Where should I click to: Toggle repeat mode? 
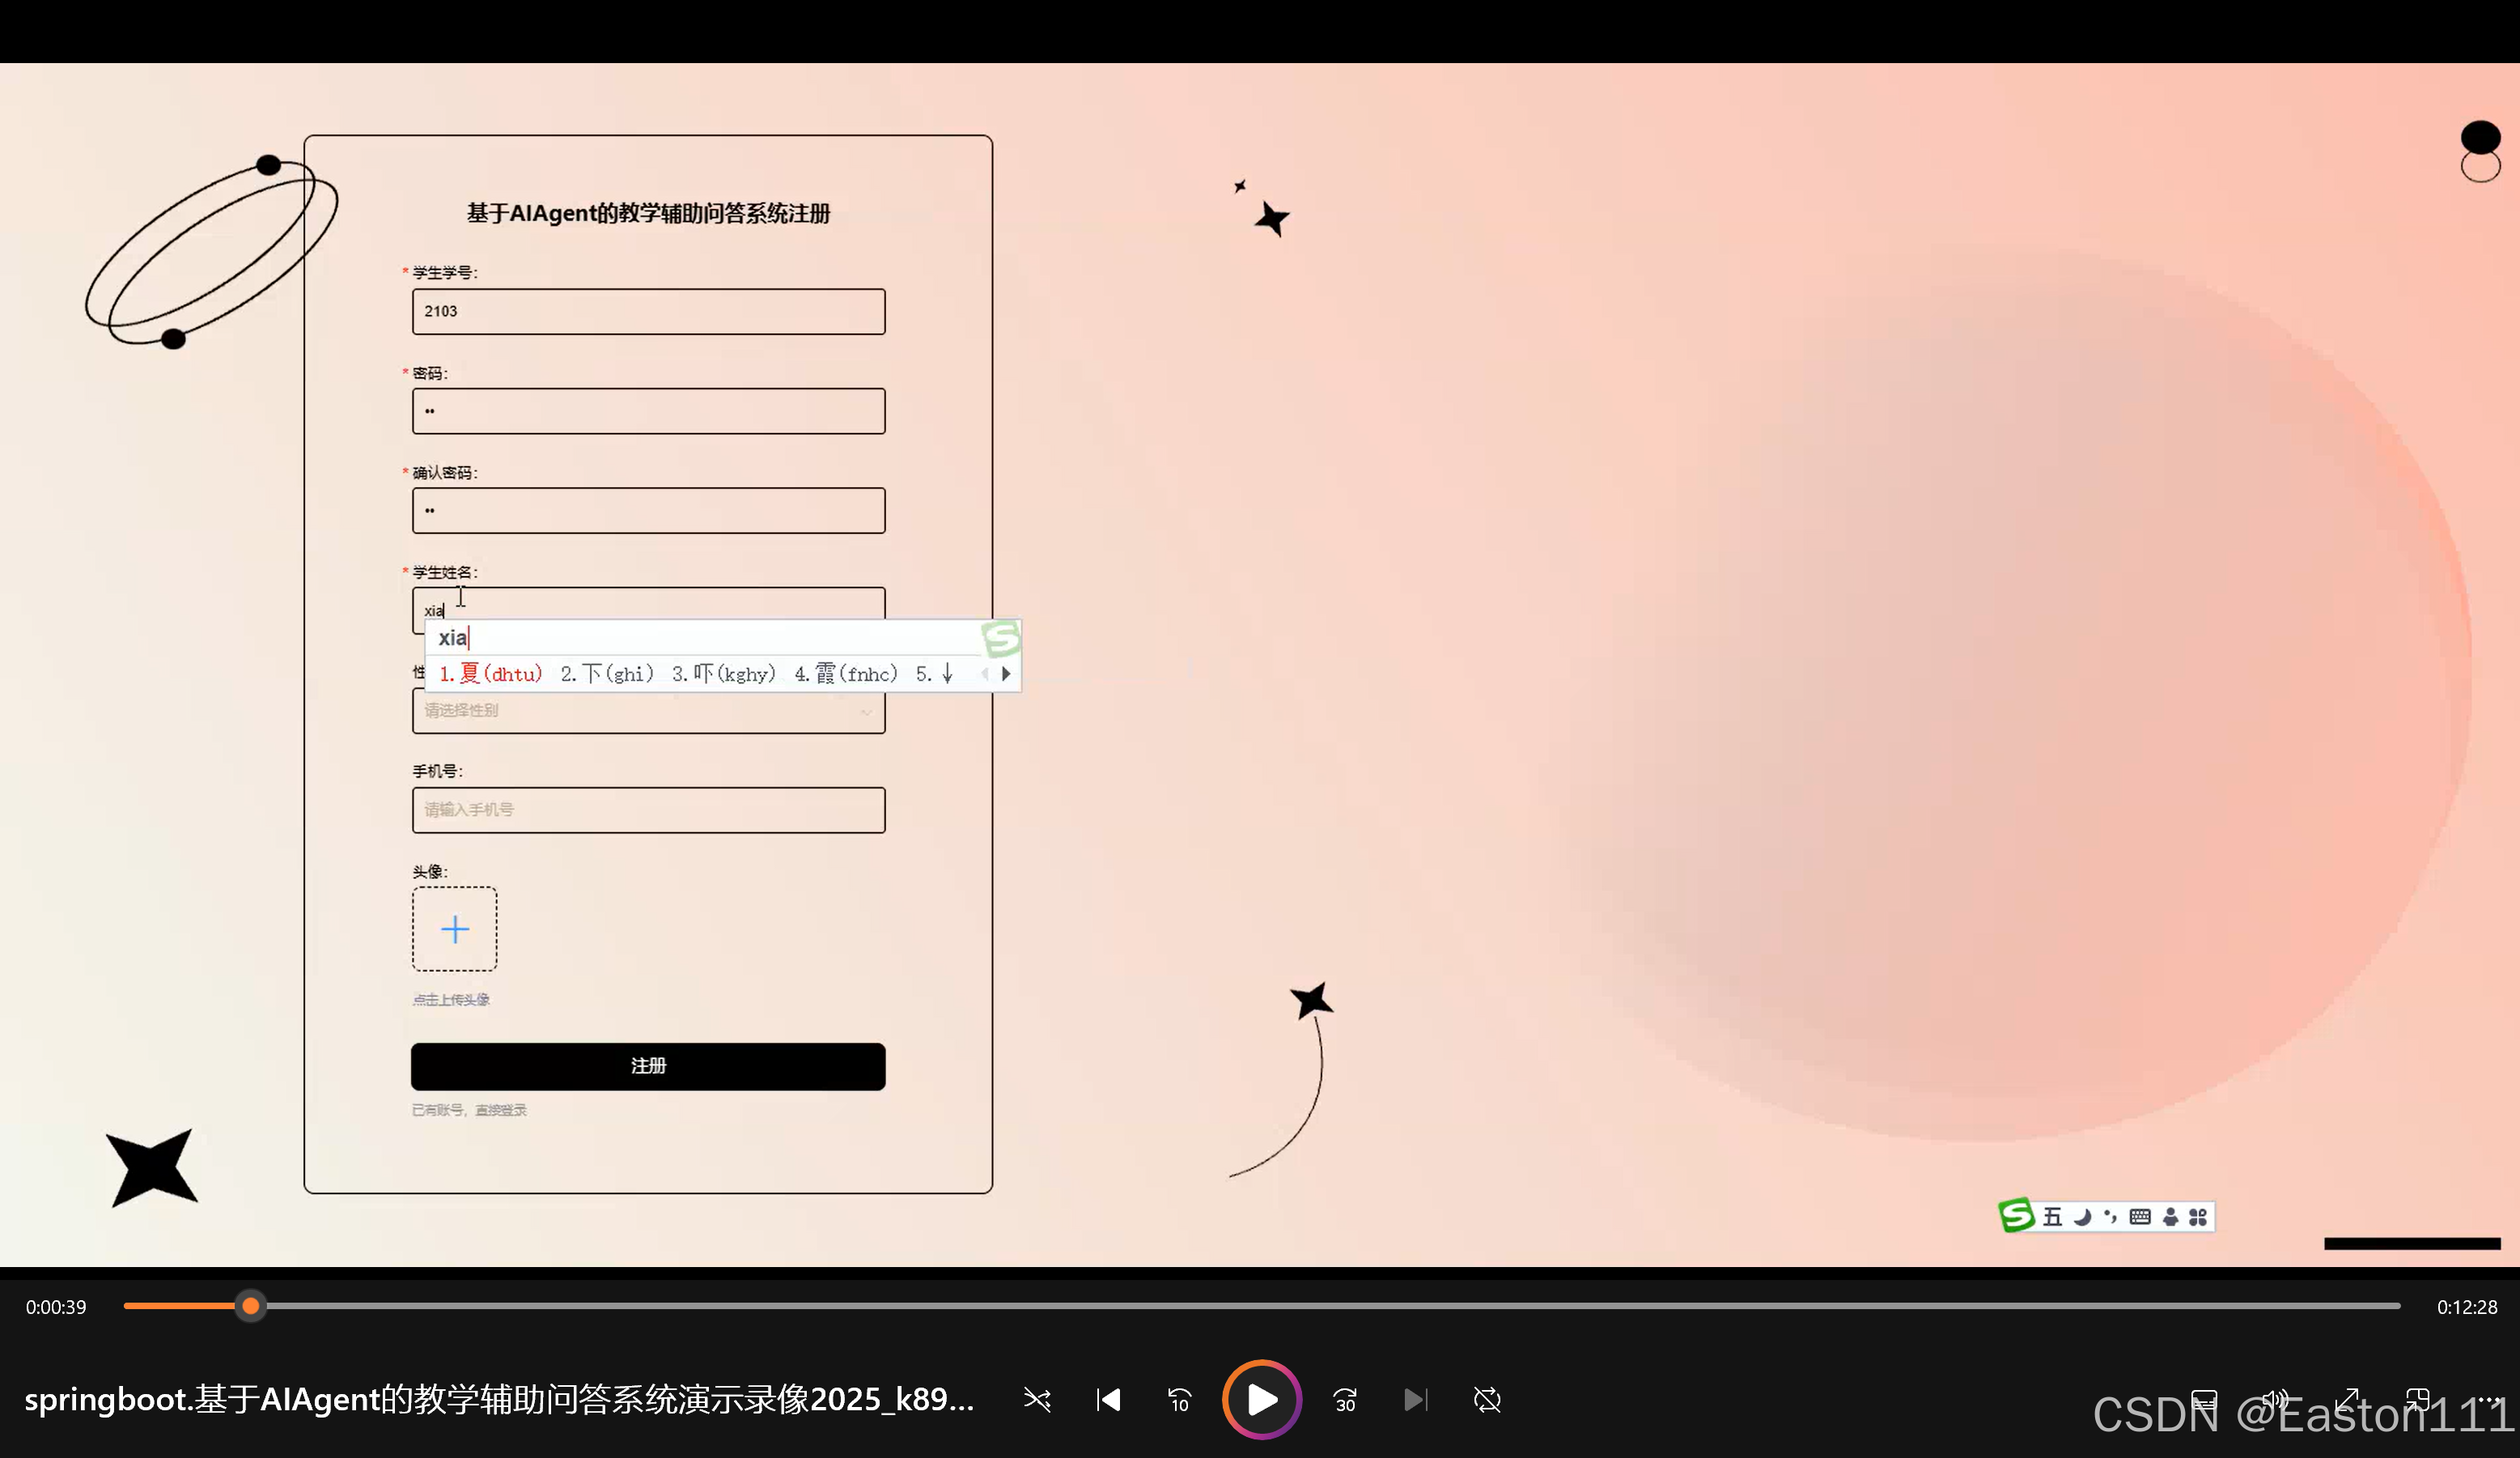tap(1487, 1400)
